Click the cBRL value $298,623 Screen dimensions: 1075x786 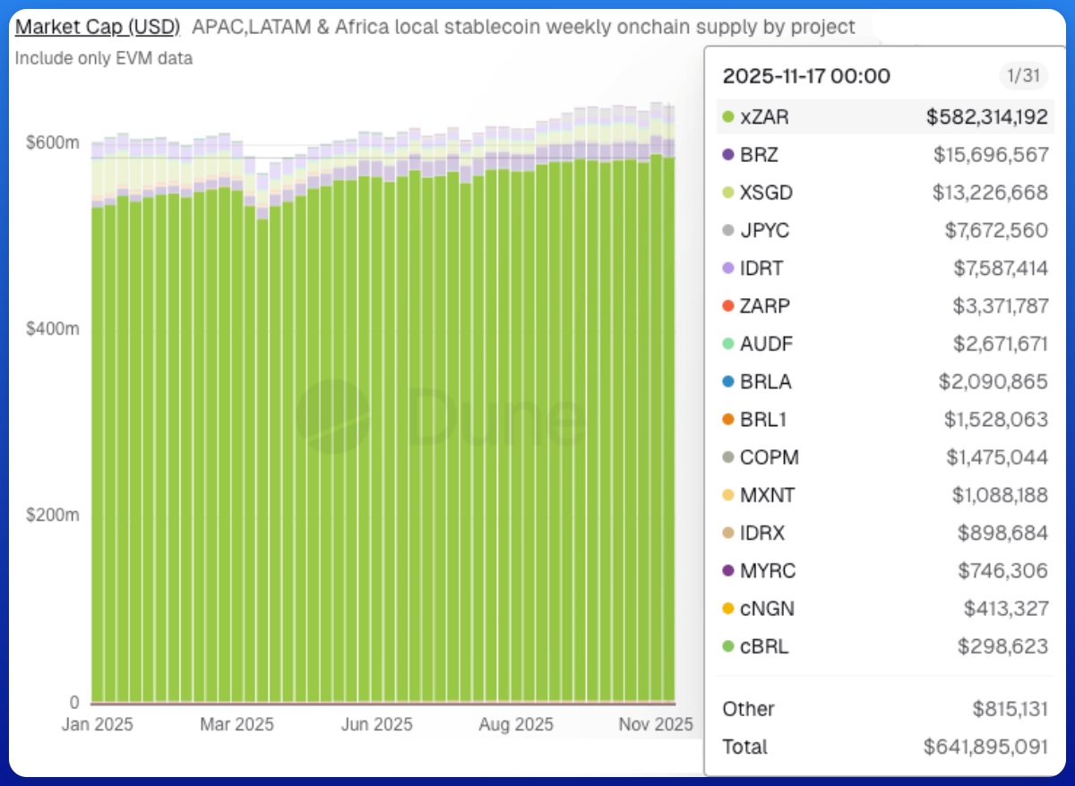(x=1003, y=646)
